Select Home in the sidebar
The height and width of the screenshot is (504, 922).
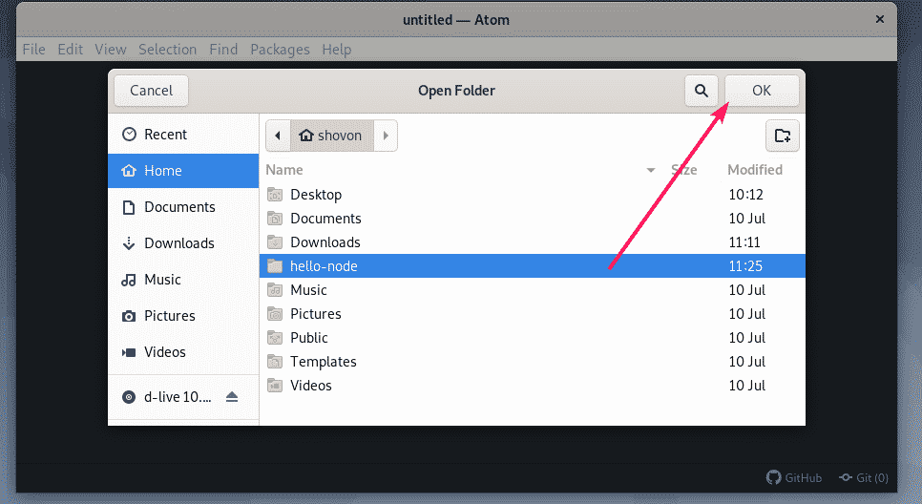[x=183, y=171]
